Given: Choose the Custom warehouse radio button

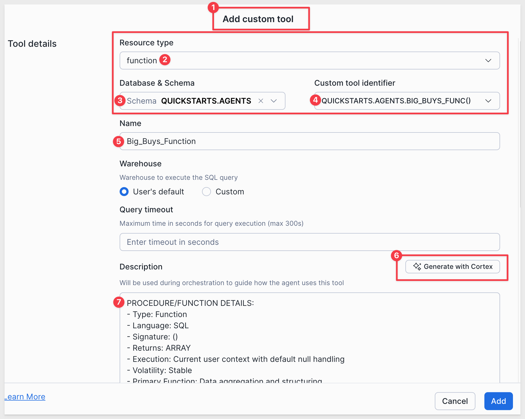Looking at the screenshot, I should [x=206, y=192].
